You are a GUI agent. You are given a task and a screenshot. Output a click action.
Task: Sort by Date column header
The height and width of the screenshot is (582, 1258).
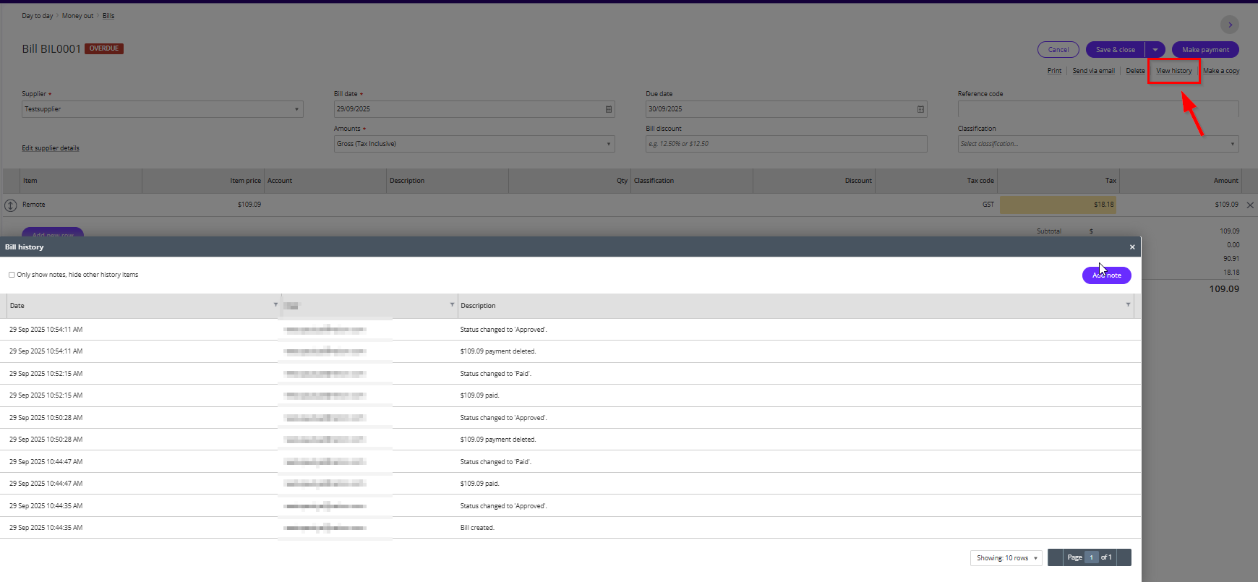point(17,306)
